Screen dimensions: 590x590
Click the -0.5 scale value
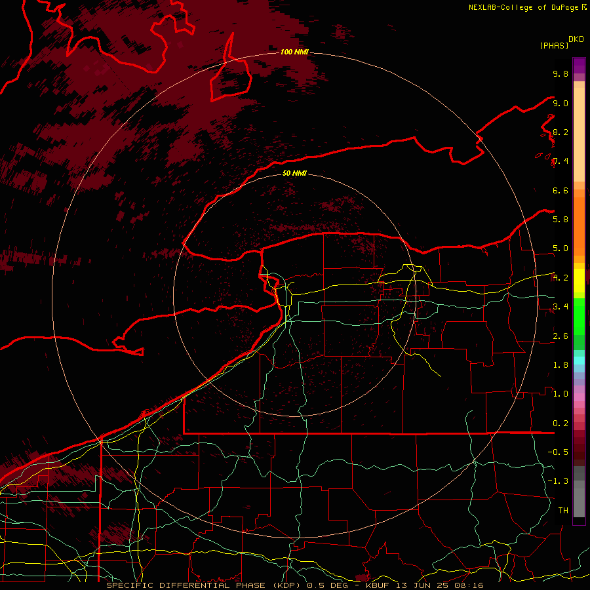pos(558,452)
